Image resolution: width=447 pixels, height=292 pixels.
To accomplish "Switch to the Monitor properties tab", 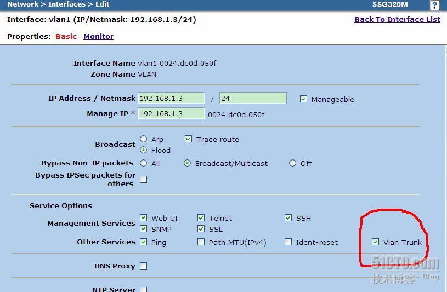I will (98, 36).
